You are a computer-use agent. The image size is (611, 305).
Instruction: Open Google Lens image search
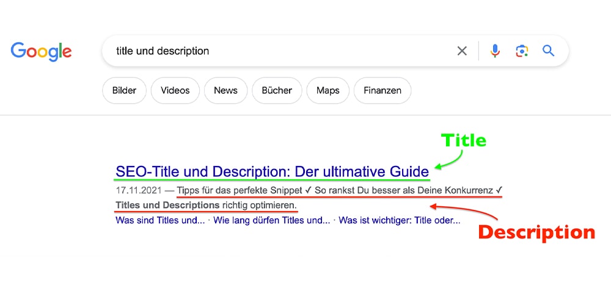pyautogui.click(x=522, y=51)
